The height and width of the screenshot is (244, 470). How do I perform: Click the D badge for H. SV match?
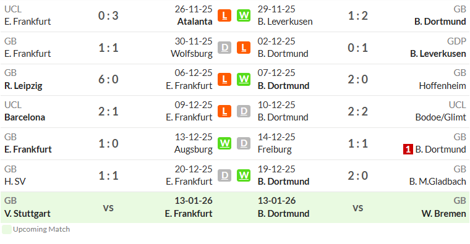(224, 175)
